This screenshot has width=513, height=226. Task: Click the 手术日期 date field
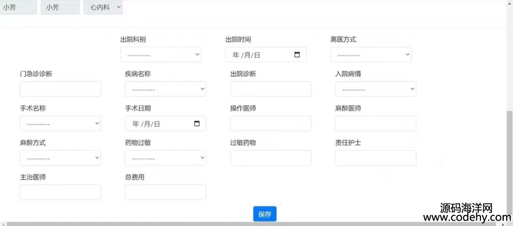[x=166, y=124]
